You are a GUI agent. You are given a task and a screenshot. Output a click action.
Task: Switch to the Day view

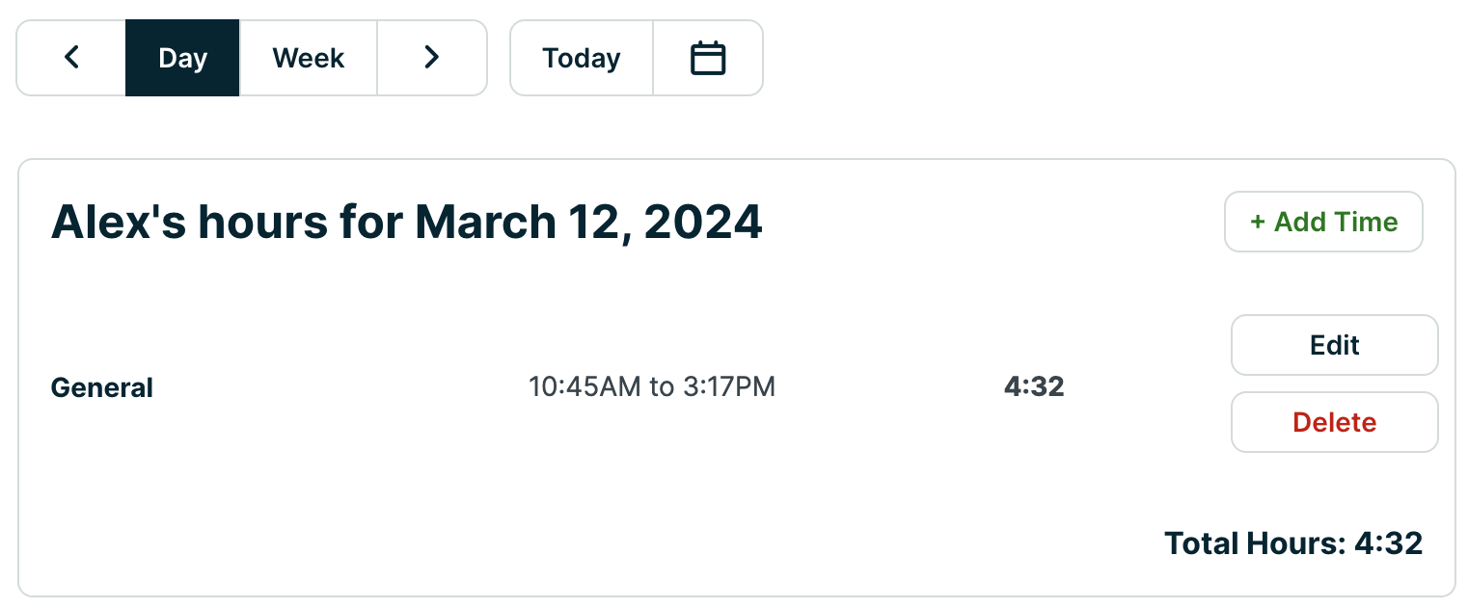(182, 58)
